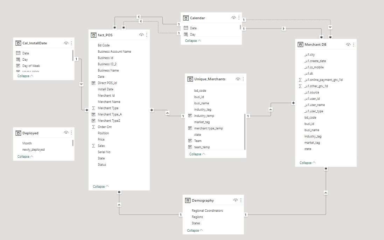Click calculated column icon beside Merchant Type2
The image size is (384, 240).
pos(93,121)
